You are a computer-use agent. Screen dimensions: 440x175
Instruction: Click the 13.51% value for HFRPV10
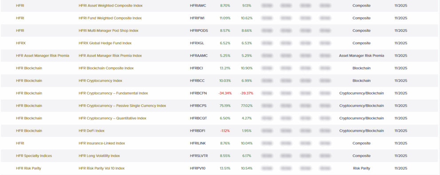(225, 168)
